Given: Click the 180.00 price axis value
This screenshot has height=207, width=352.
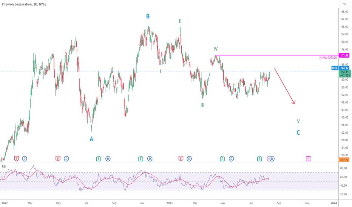Looking at the screenshot, I should tap(344, 42).
